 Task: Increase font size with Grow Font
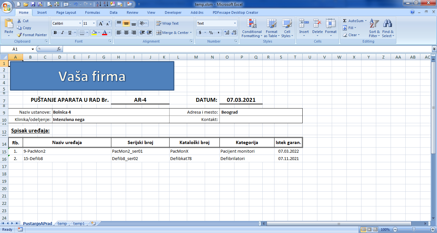pos(101,23)
